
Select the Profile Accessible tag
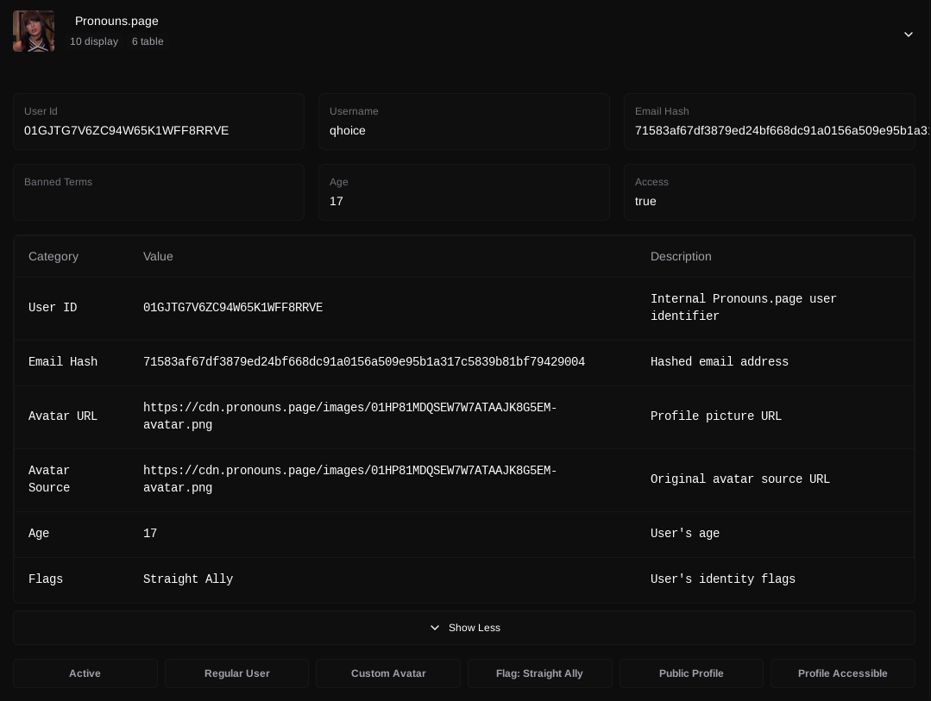[x=842, y=673]
